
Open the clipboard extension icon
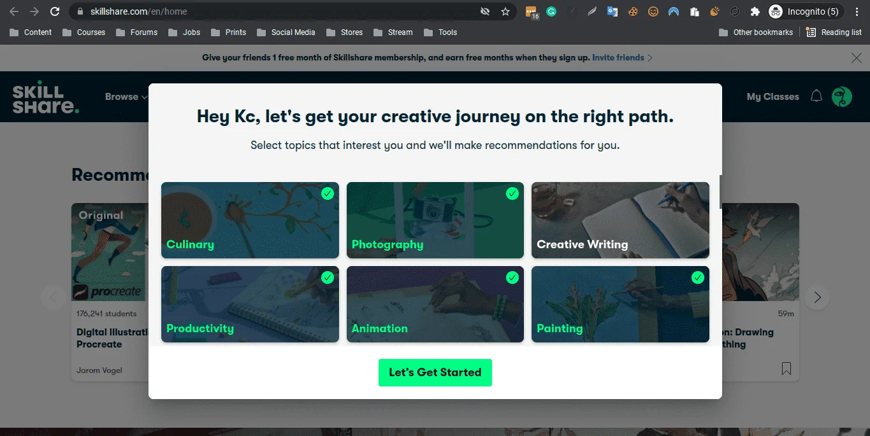pyautogui.click(x=694, y=11)
